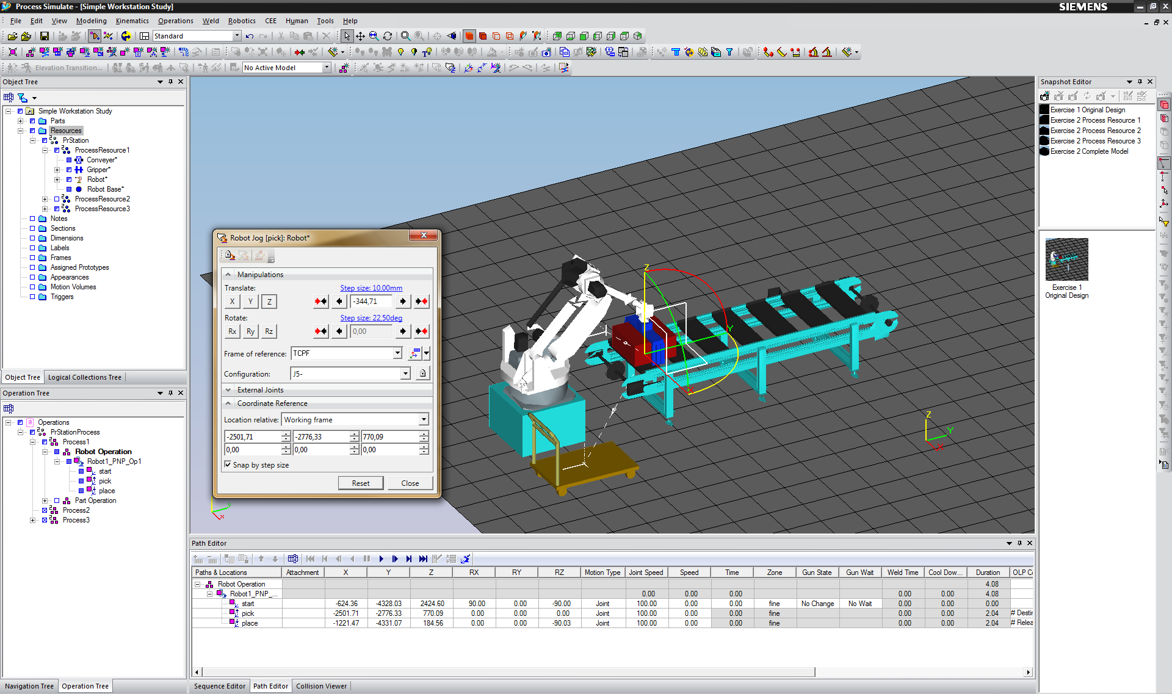Viewport: 1172px width, 694px height.
Task: Toggle checkbox next to Motion Volumes
Action: [32, 287]
